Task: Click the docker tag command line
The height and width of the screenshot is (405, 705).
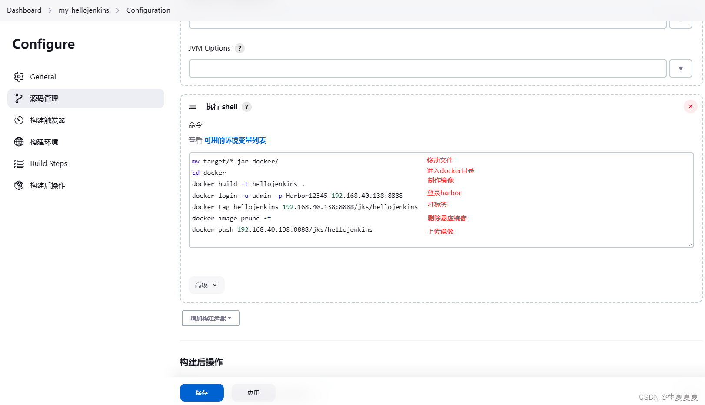Action: [x=305, y=207]
